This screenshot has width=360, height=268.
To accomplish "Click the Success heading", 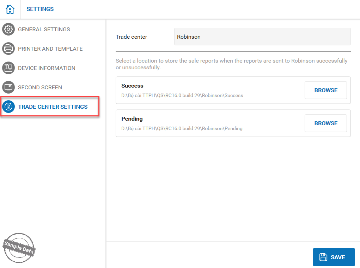I will (132, 86).
